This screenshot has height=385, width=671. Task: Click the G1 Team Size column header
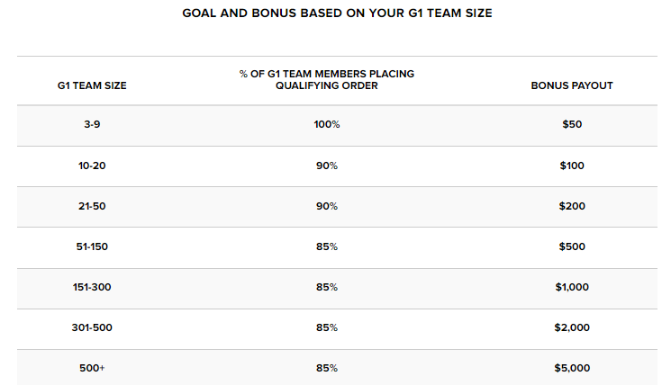tap(91, 85)
